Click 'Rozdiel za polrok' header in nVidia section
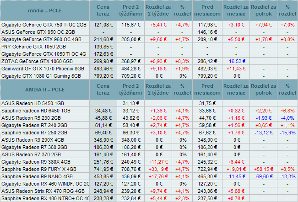Viewport: 298px width, 202px height. (x=263, y=11)
